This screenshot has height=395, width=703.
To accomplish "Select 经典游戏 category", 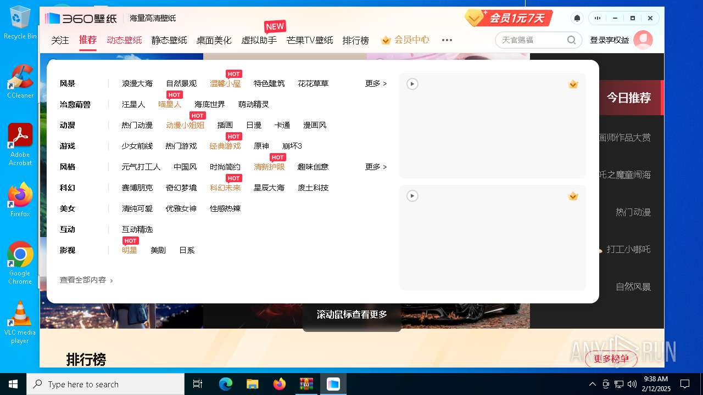I will pyautogui.click(x=225, y=146).
